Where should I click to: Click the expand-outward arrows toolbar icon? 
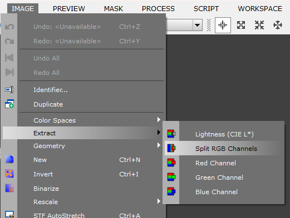(241, 25)
